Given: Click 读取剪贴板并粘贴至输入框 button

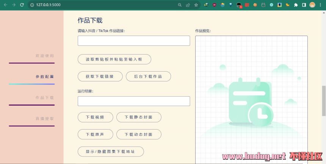Looking at the screenshot, I should (114, 59).
